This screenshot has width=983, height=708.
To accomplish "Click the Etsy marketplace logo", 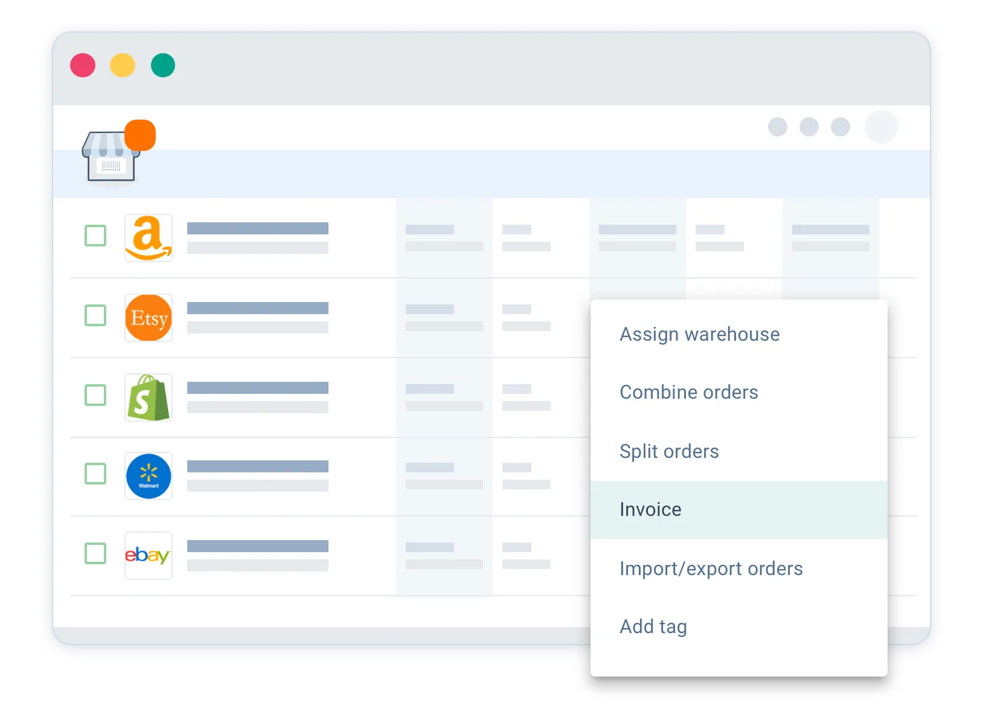I will click(x=149, y=318).
